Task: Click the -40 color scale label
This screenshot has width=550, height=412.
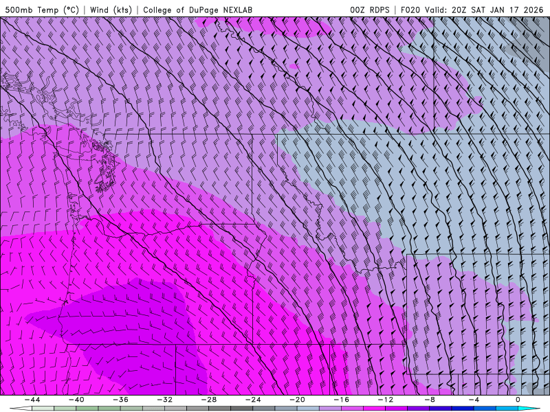Action: click(76, 400)
